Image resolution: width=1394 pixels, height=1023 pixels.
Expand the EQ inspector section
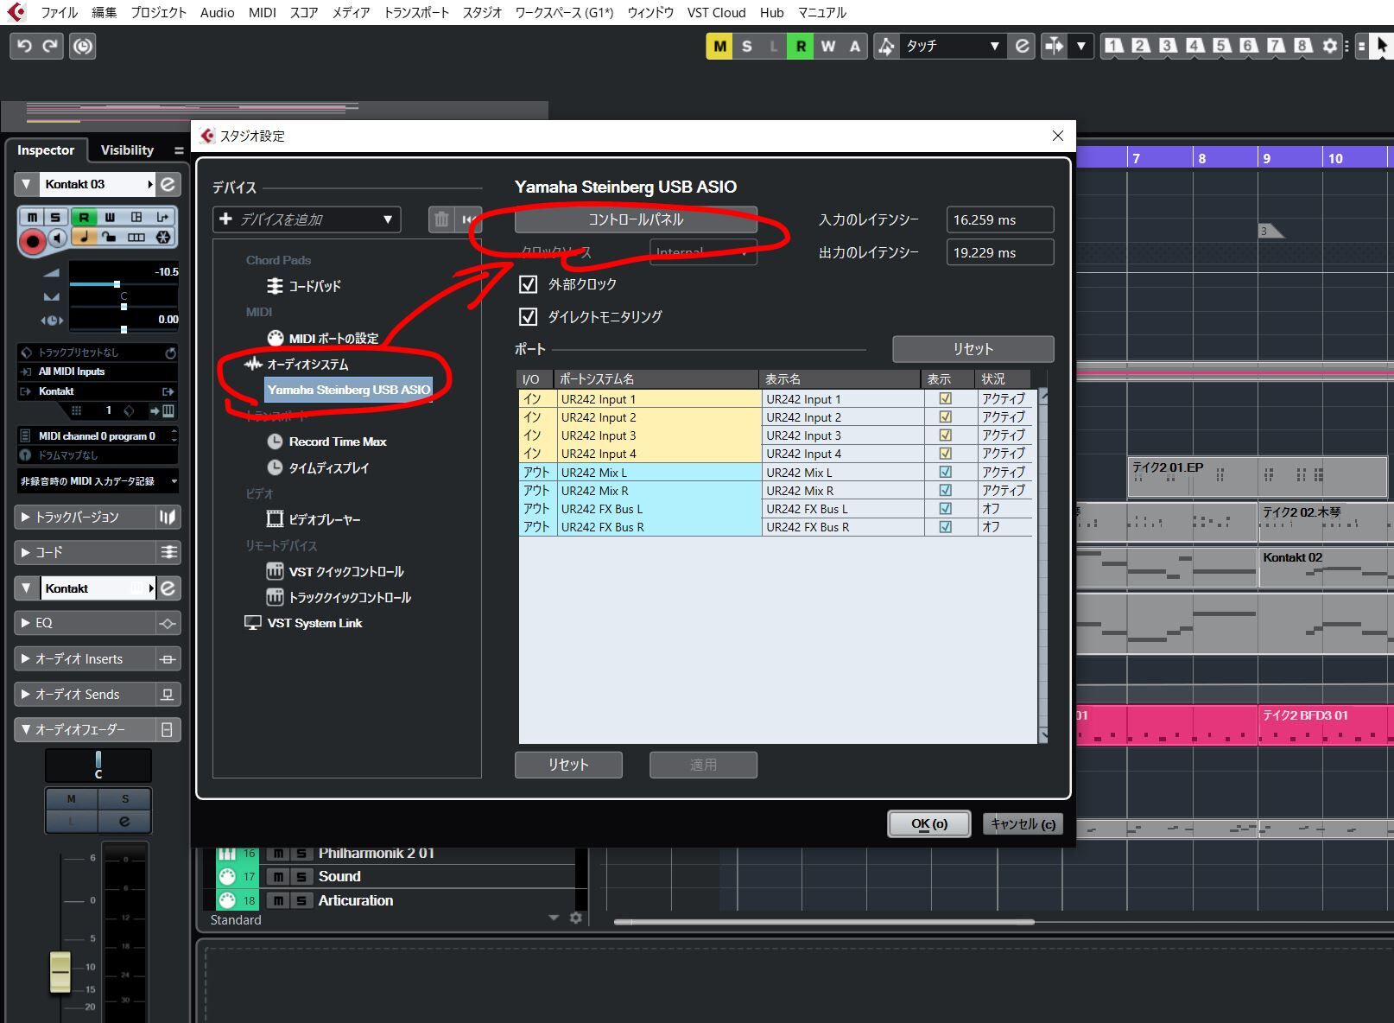(85, 623)
